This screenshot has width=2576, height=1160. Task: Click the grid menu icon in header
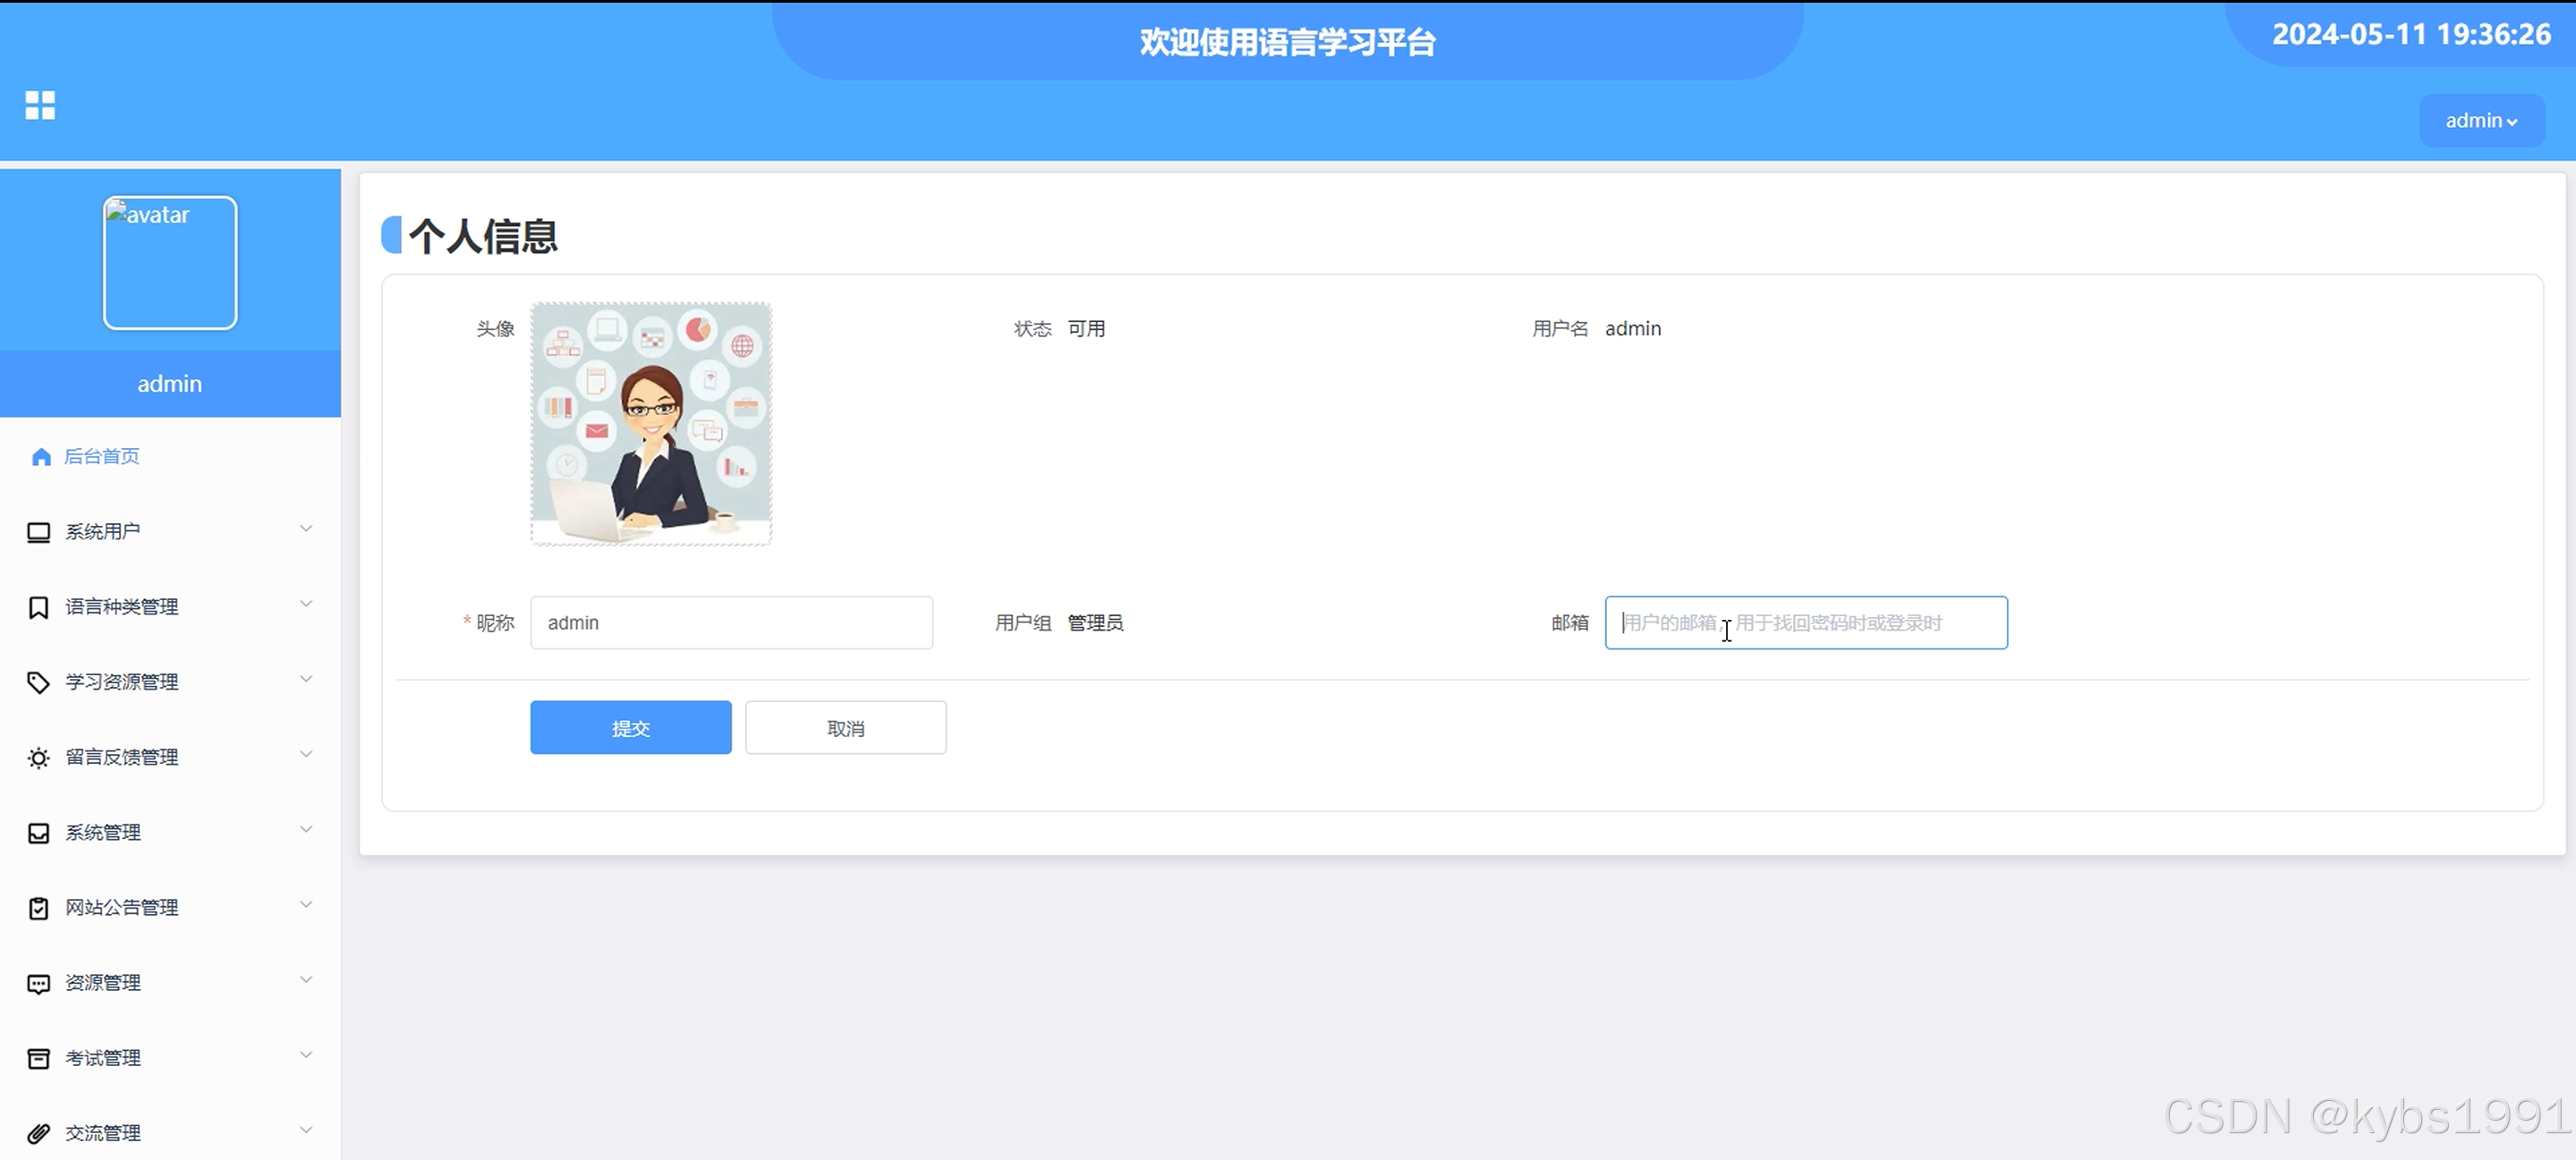coord(40,105)
